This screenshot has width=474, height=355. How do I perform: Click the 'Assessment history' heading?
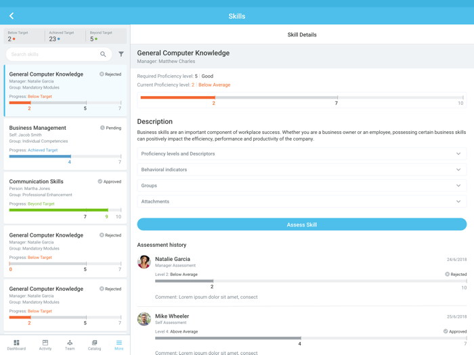tap(162, 245)
